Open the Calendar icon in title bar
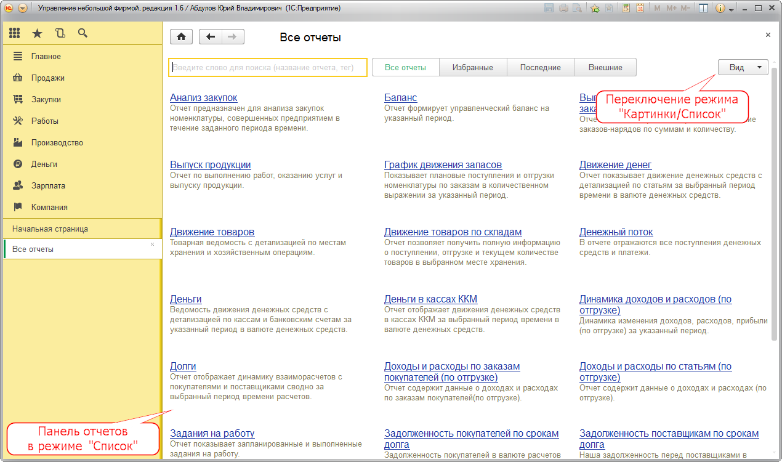 coord(640,9)
